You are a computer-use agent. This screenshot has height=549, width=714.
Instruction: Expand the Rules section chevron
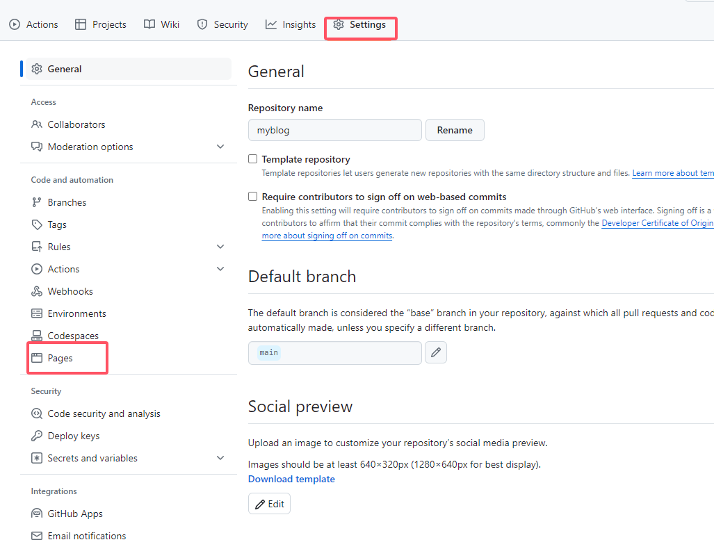(220, 247)
